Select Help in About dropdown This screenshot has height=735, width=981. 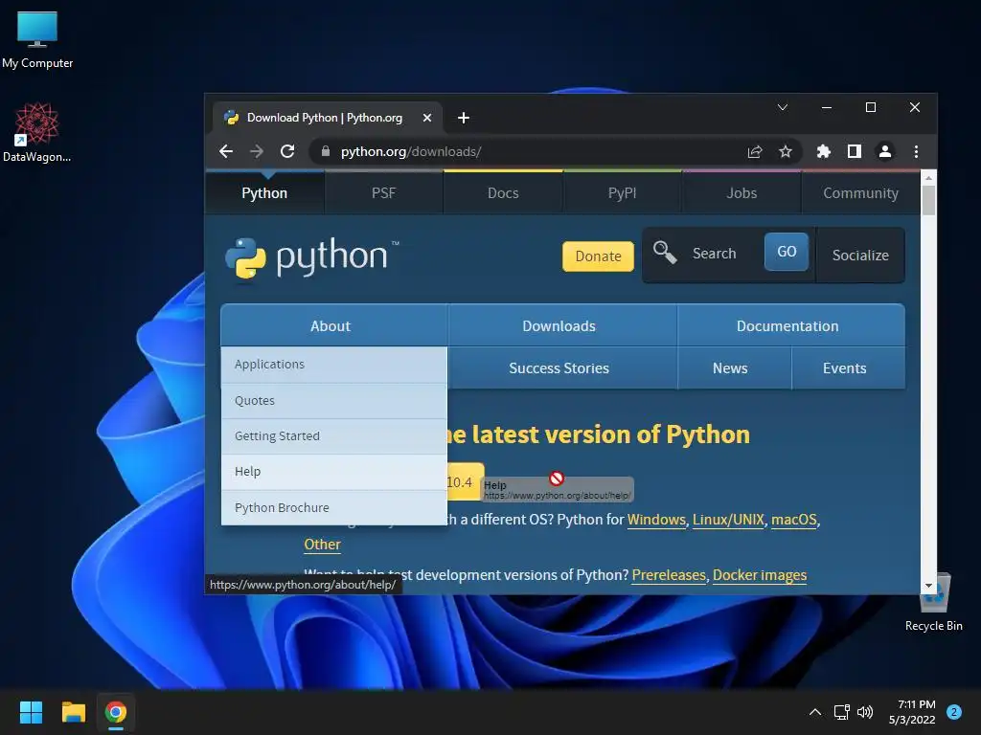point(334,472)
